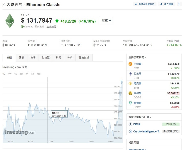The image size is (184, 150).
Task: Click the $649.98 BNB price
Action: (x=175, y=83)
